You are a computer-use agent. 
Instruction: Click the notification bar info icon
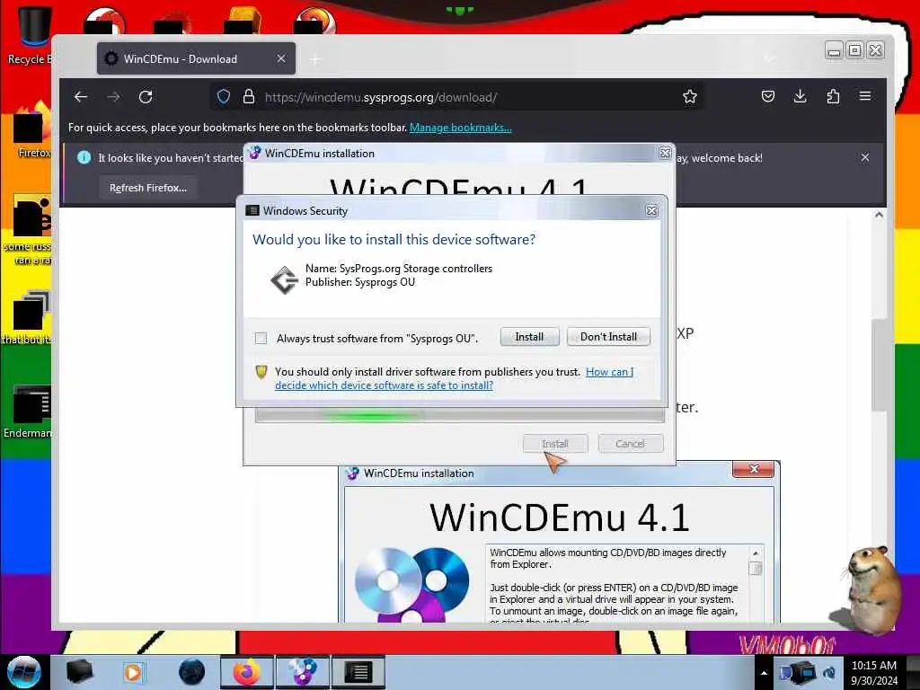pyautogui.click(x=84, y=157)
